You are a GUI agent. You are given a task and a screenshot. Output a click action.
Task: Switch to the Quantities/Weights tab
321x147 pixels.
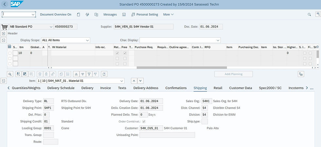[x=26, y=88]
